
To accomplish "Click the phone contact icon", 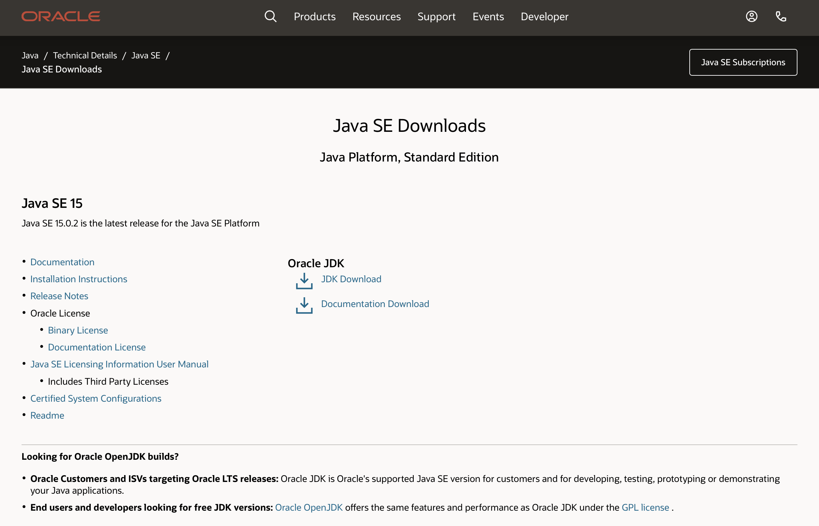I will point(781,16).
